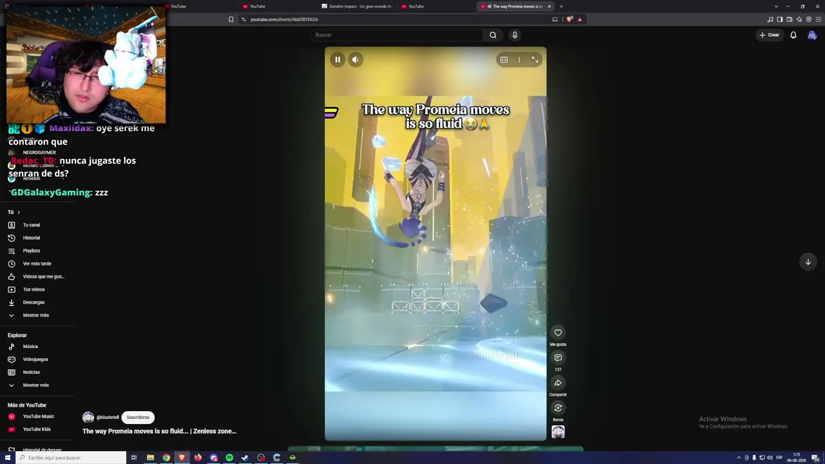The image size is (825, 464).
Task: Click the Windows taskbar search box
Action: click(x=71, y=458)
